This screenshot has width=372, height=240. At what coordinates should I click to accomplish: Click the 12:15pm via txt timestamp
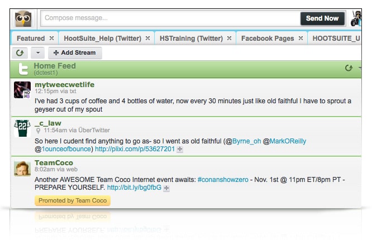click(55, 92)
